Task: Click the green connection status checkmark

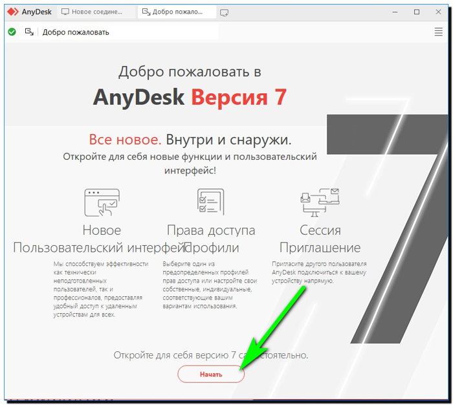Action: [12, 32]
